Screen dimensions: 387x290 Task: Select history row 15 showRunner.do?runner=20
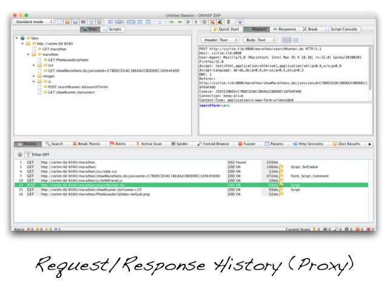click(x=192, y=189)
